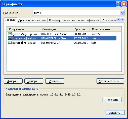Image resolution: width=128 pixels, height=119 pixels.
Task: Select ignatiev_e@mail.ru certificate row
Action: point(62,38)
